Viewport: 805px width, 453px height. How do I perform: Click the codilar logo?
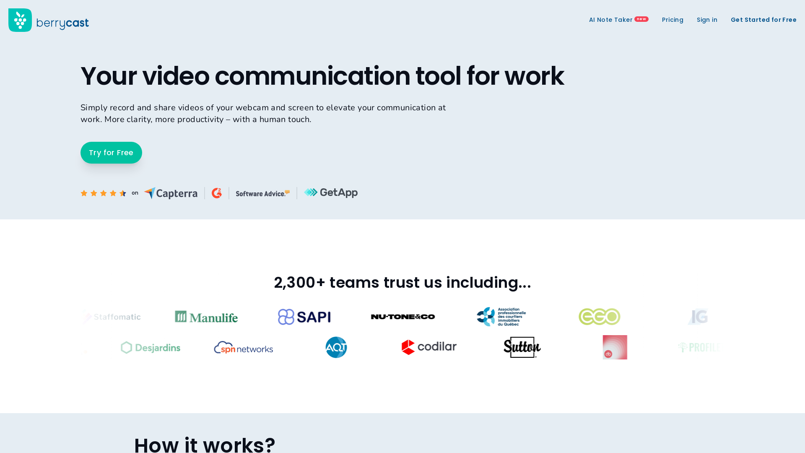pyautogui.click(x=429, y=347)
